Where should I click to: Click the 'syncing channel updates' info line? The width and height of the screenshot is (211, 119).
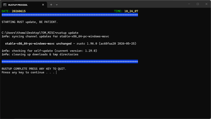pos(55,36)
